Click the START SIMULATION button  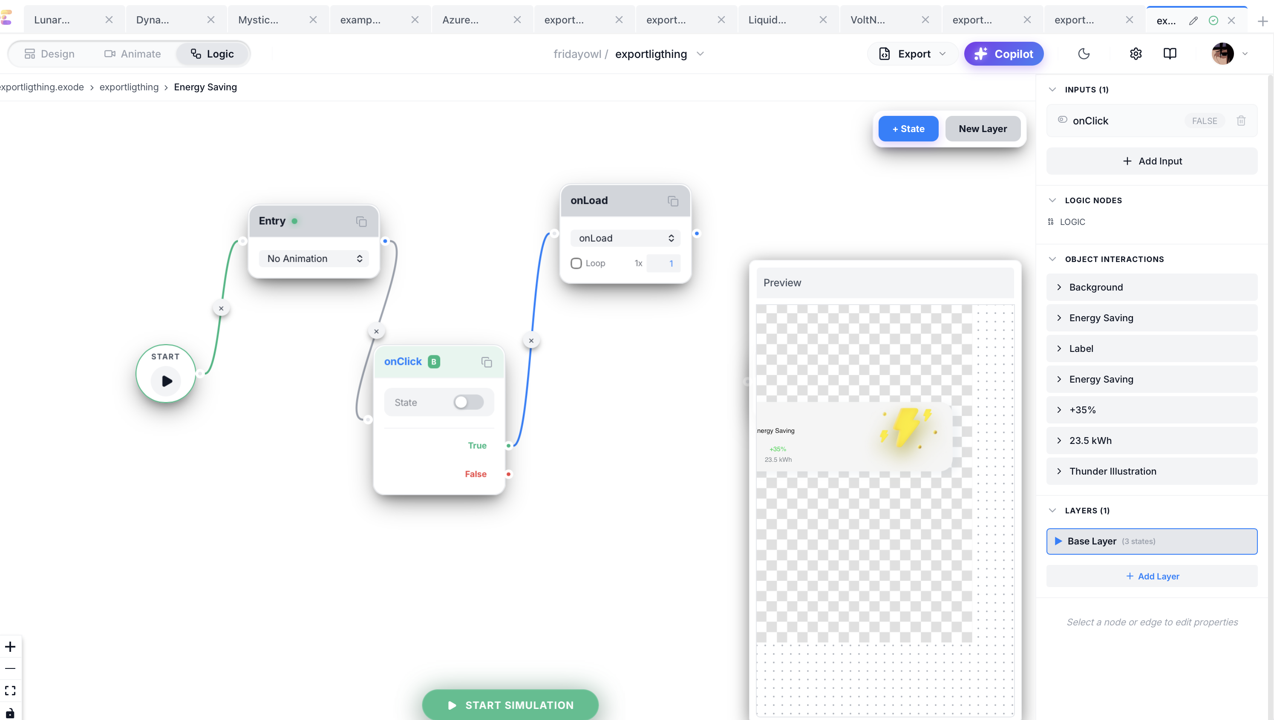pos(510,705)
